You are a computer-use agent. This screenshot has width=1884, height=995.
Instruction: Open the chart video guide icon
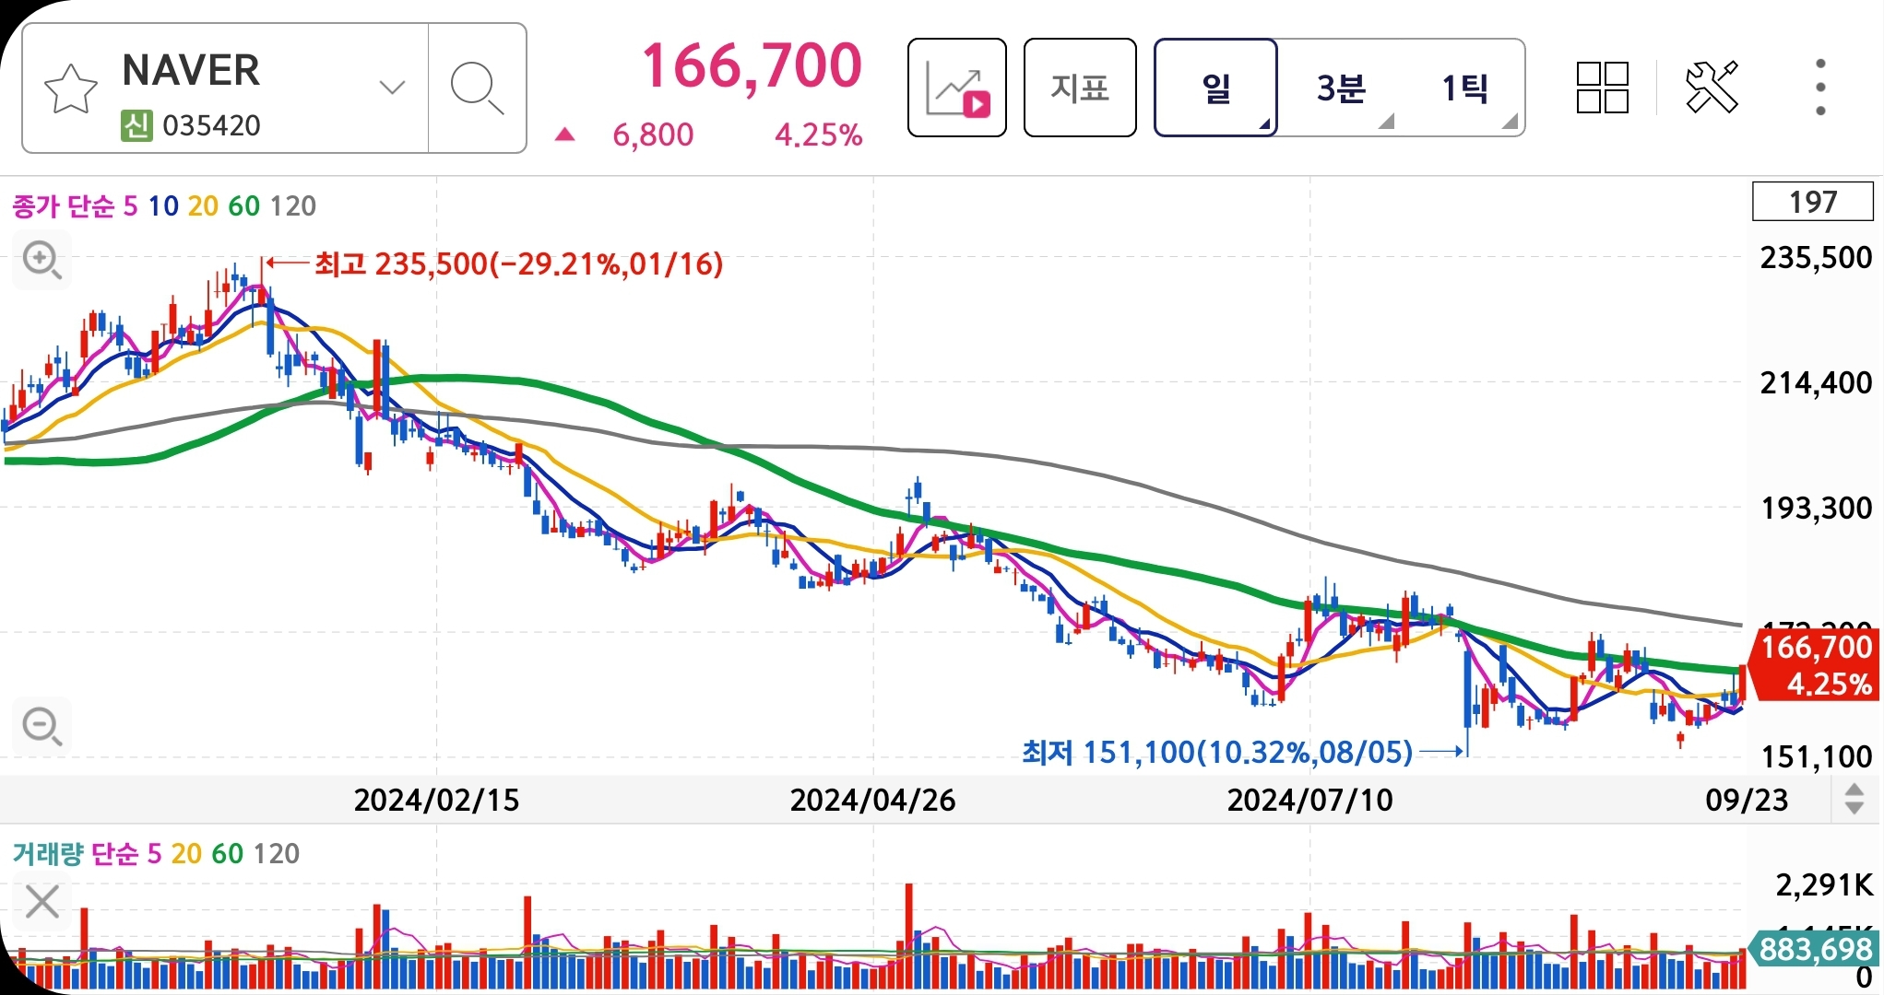point(956,88)
